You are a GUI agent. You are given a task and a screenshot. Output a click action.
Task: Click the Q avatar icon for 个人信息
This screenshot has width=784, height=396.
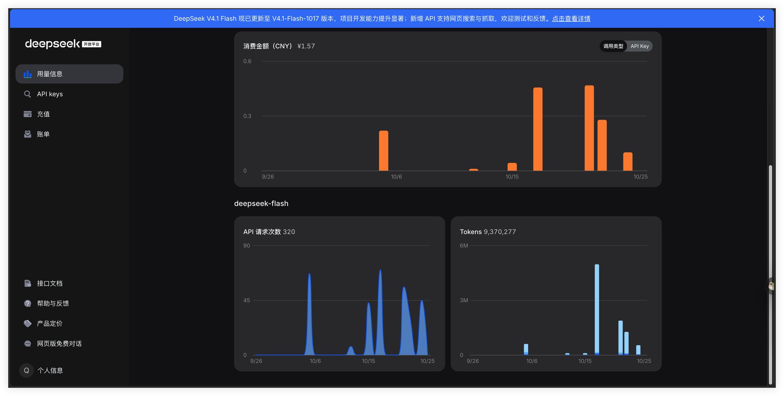[26, 370]
